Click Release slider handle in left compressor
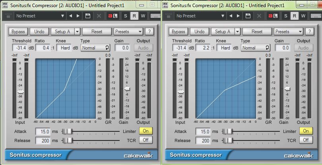The width and height of the screenshot is (322, 165). (x=68, y=140)
